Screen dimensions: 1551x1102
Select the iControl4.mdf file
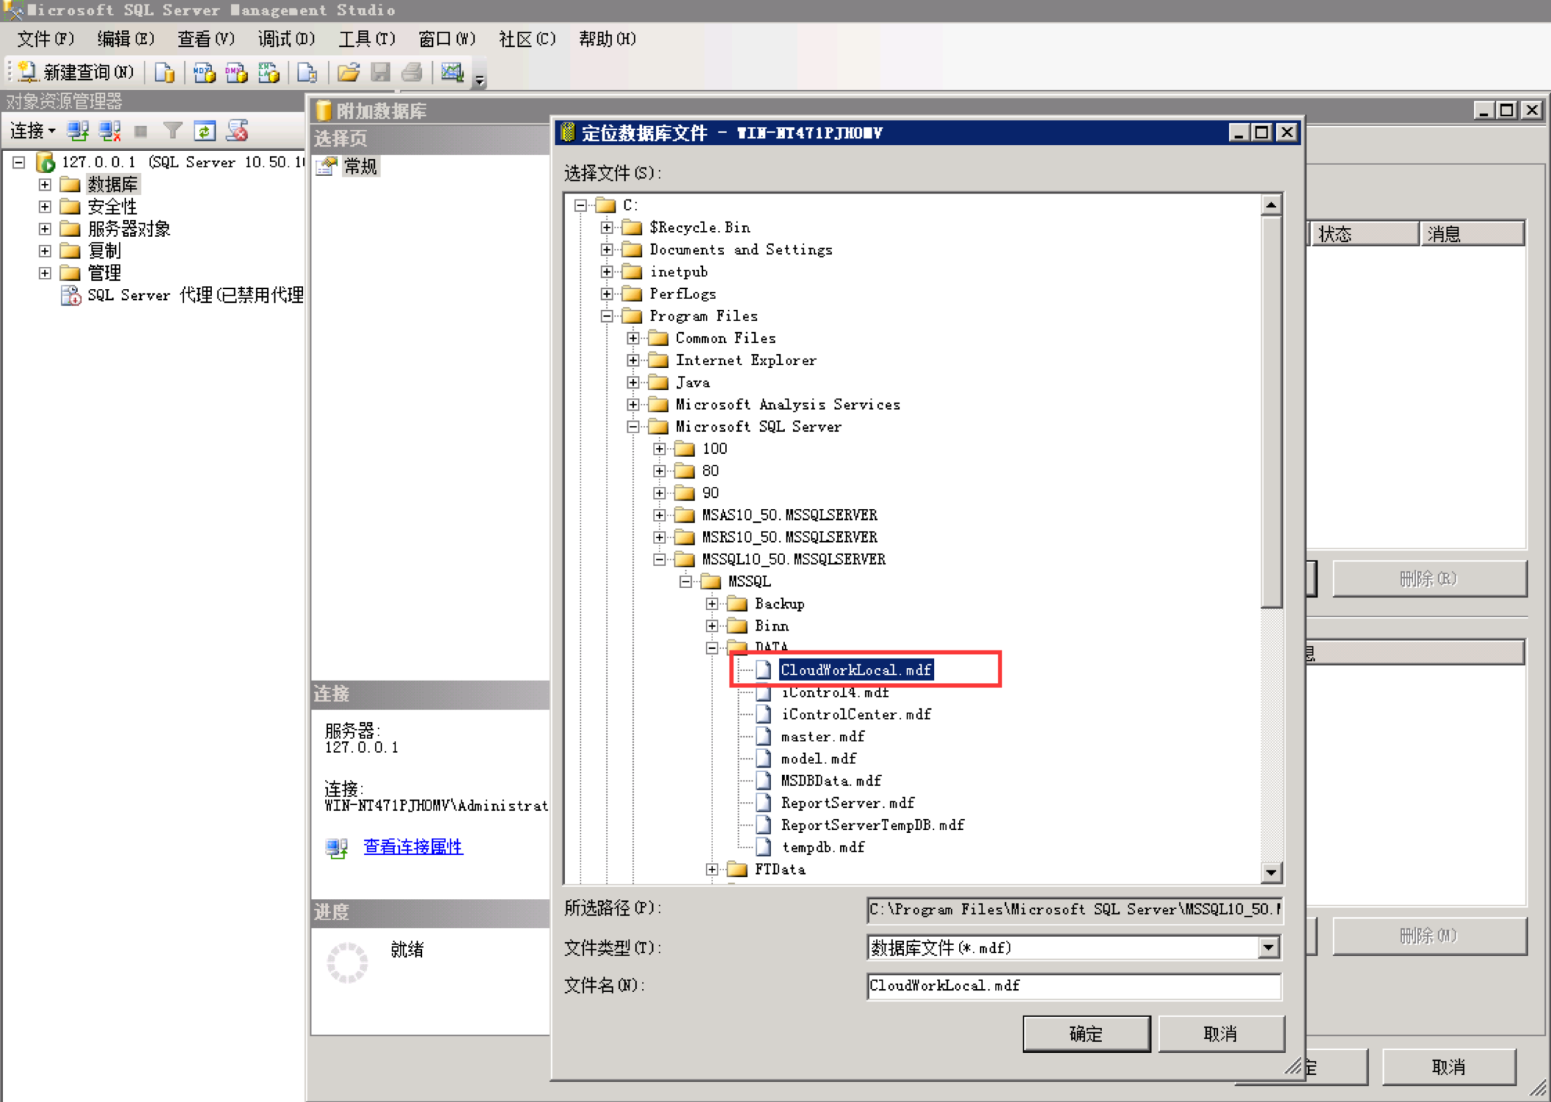(x=835, y=692)
